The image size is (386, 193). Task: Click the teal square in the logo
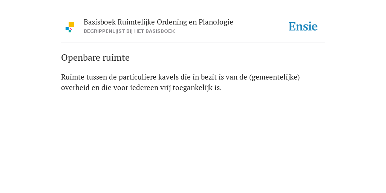[70, 31]
